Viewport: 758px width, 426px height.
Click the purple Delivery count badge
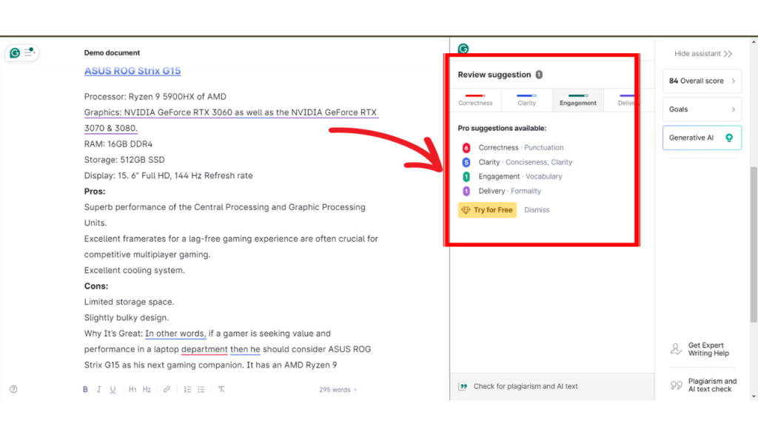click(466, 192)
